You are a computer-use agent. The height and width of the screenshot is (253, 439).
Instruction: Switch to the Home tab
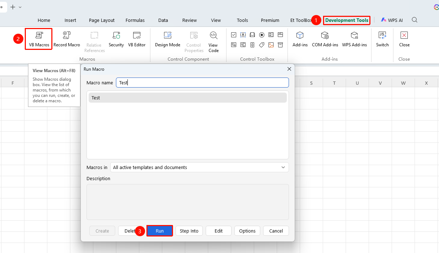click(44, 20)
